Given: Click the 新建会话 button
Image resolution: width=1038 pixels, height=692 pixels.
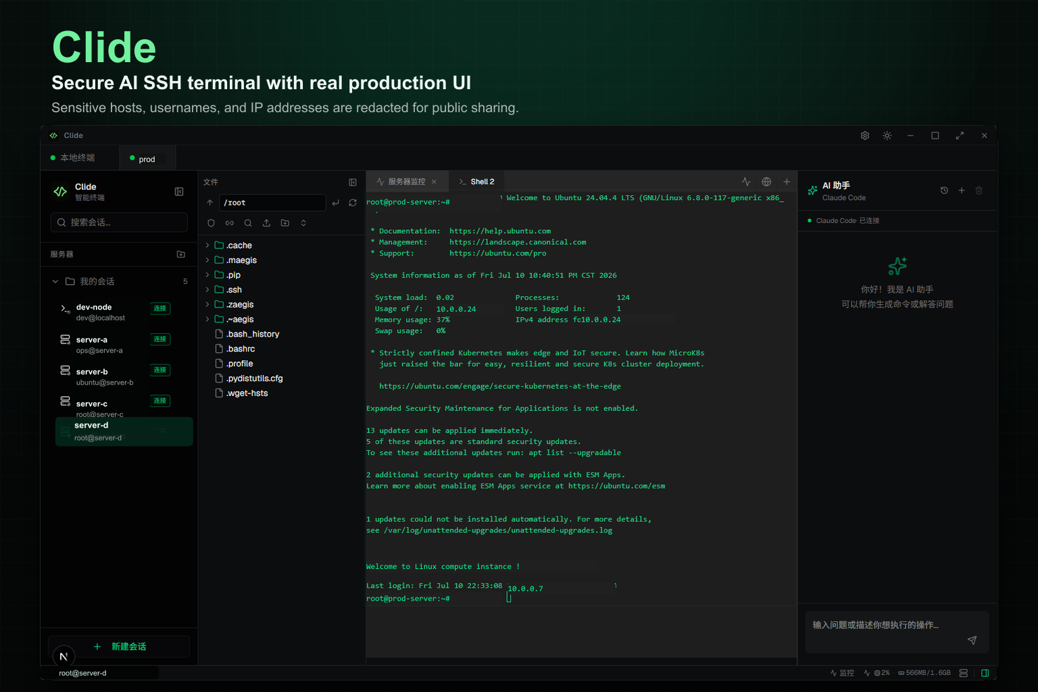Looking at the screenshot, I should [119, 647].
